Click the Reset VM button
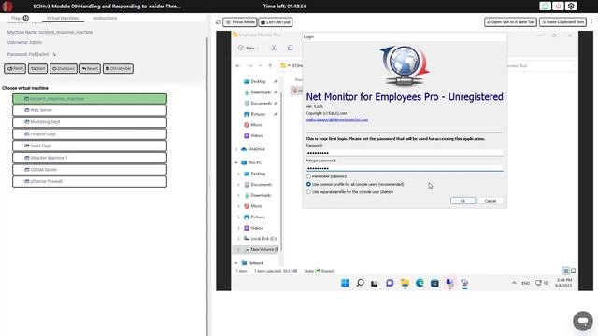This screenshot has width=598, height=336. 15,68
